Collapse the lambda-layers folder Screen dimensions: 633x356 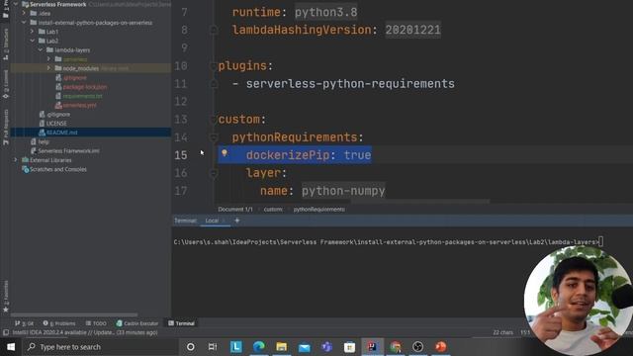click(x=41, y=50)
